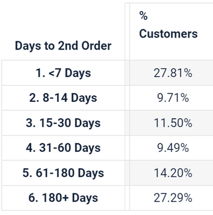This screenshot has width=213, height=215.
Task: Select the '3. 15-30 Days' row label
Action: pyautogui.click(x=63, y=123)
